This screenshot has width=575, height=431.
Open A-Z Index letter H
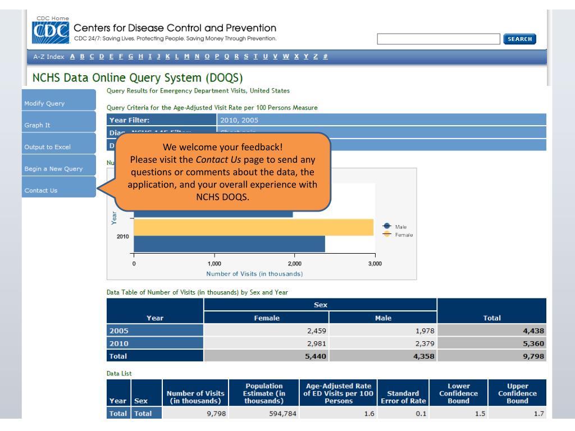coord(140,57)
